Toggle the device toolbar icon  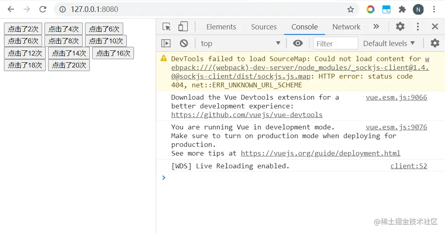(x=183, y=27)
